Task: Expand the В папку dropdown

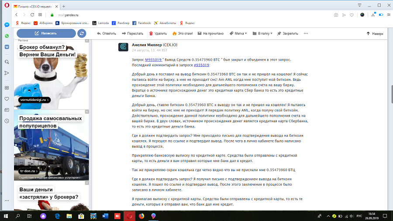Action: coord(262,33)
